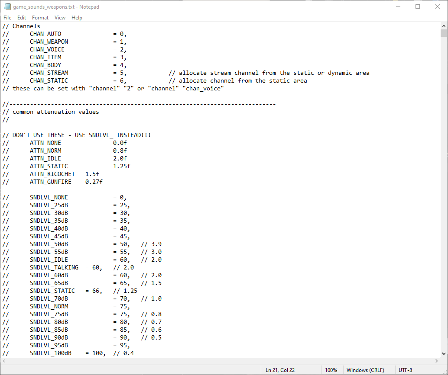Image resolution: width=448 pixels, height=375 pixels.
Task: Click the '// Channels' heading line
Action: 21,26
